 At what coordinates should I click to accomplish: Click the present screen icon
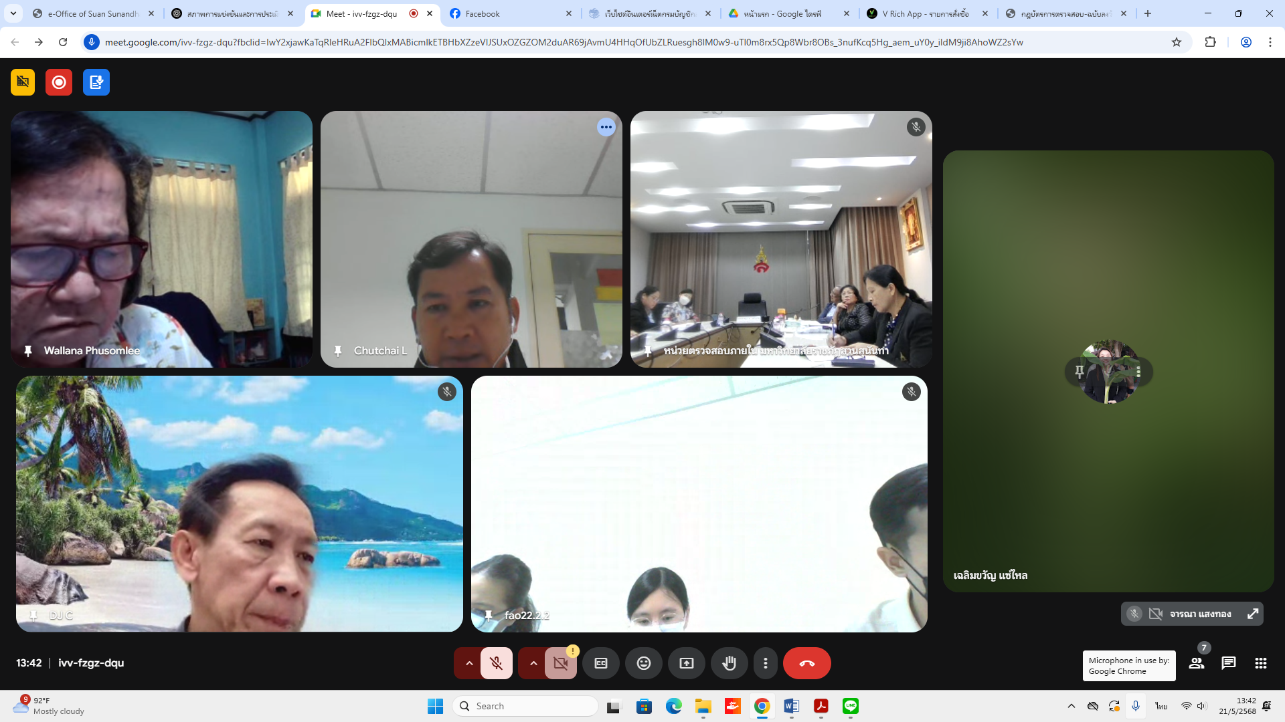tap(686, 663)
